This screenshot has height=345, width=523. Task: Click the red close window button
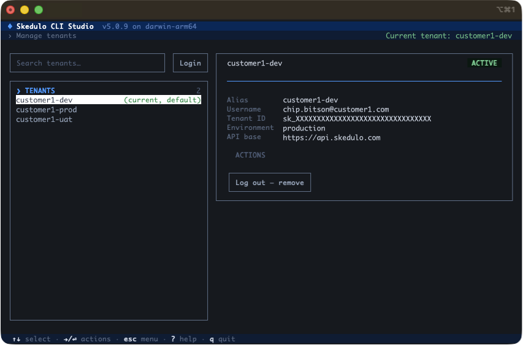10,10
